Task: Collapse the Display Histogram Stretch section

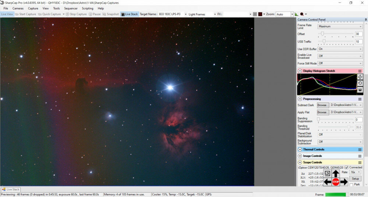Action: coord(300,71)
